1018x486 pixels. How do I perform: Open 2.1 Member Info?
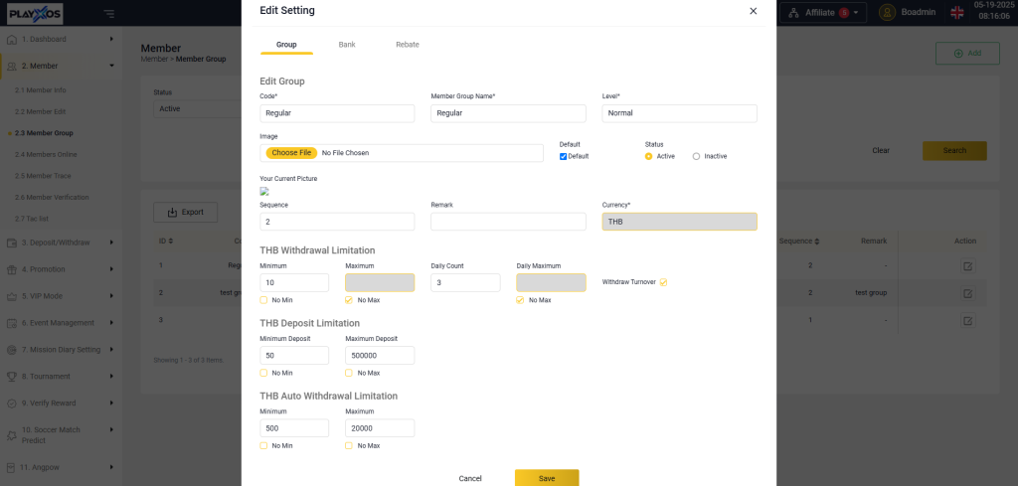click(x=40, y=90)
